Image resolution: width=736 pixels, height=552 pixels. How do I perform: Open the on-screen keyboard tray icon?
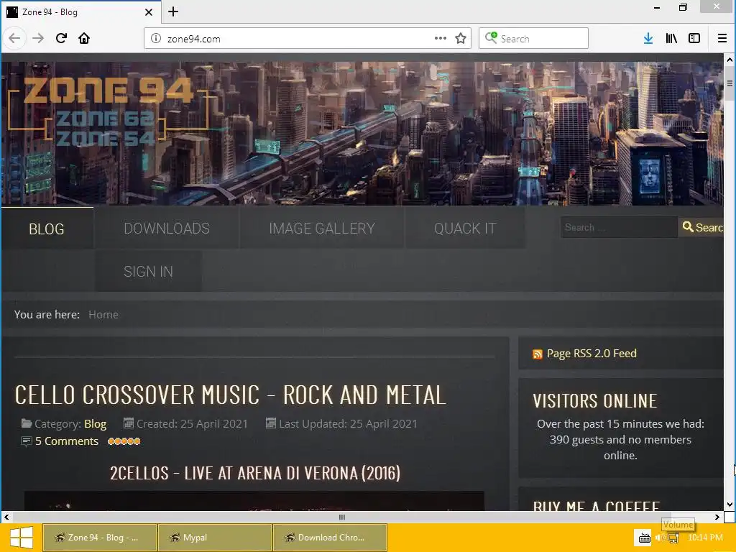(645, 538)
